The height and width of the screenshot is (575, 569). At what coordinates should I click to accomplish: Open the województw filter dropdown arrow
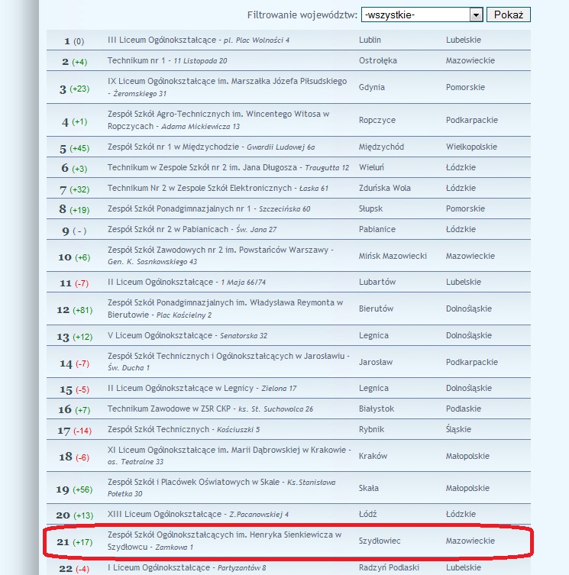click(x=476, y=15)
